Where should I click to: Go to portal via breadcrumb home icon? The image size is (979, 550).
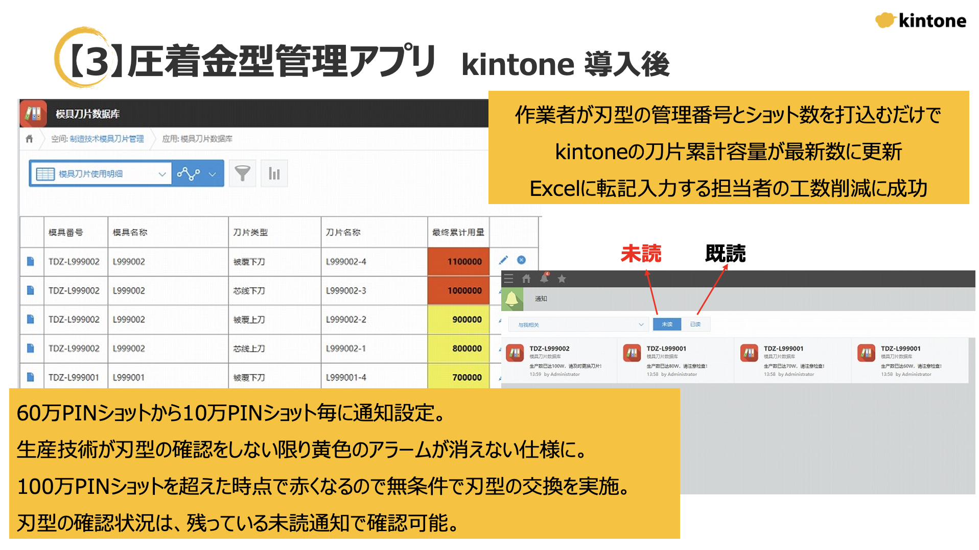[x=29, y=138]
